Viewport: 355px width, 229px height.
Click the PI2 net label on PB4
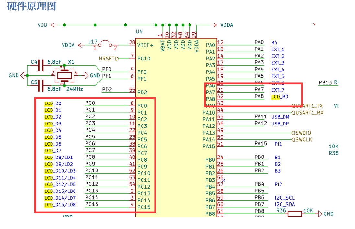point(278,185)
